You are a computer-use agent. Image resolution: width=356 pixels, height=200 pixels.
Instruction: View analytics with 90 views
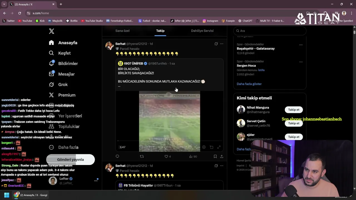[193, 156]
